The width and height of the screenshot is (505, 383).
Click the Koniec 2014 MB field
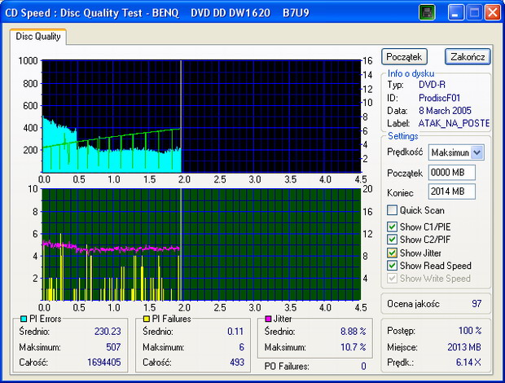(x=451, y=191)
